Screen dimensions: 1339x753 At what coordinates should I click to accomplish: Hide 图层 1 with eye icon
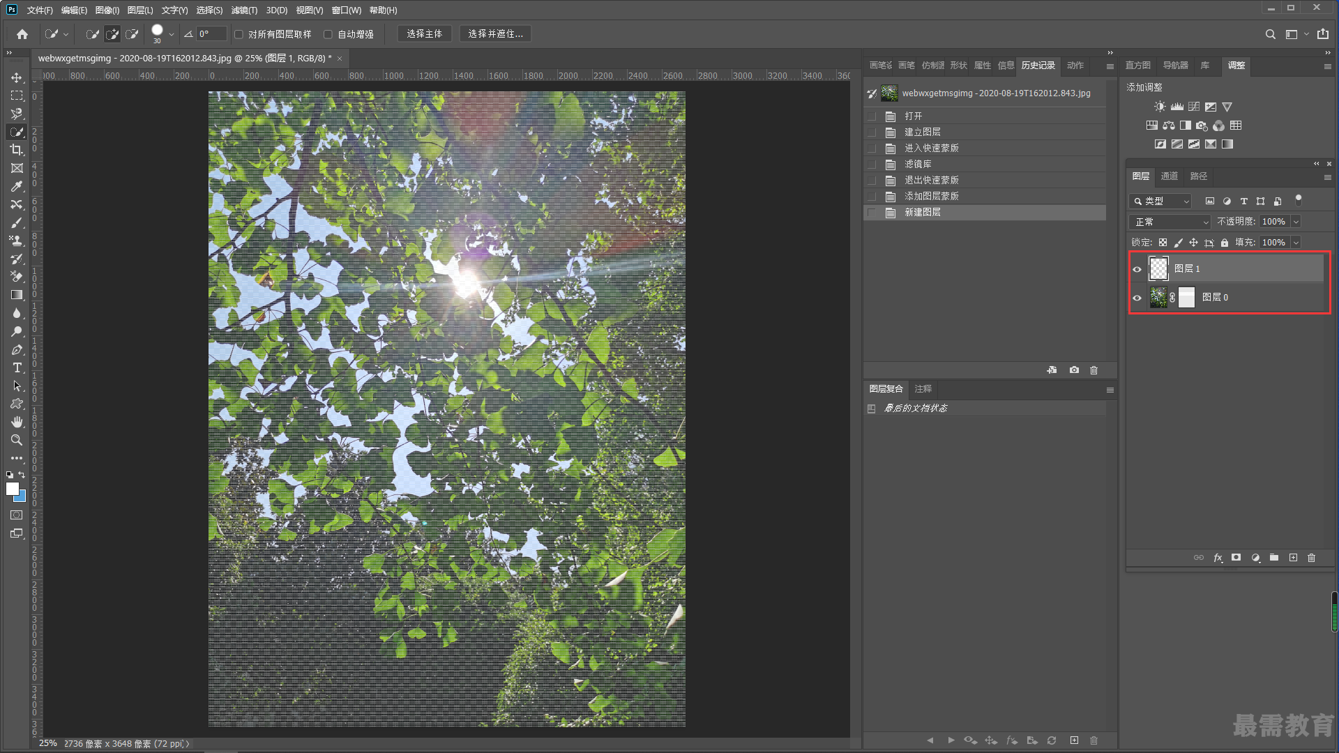click(x=1137, y=269)
